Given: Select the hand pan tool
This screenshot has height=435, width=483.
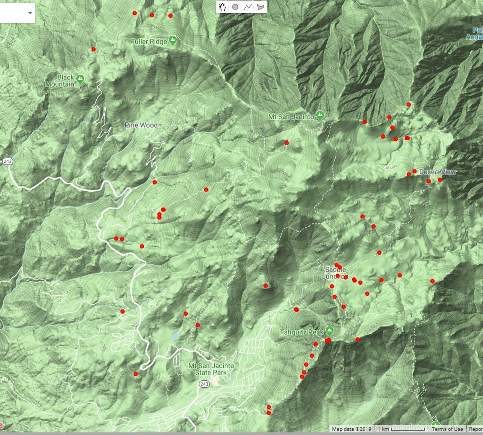Looking at the screenshot, I should point(223,7).
